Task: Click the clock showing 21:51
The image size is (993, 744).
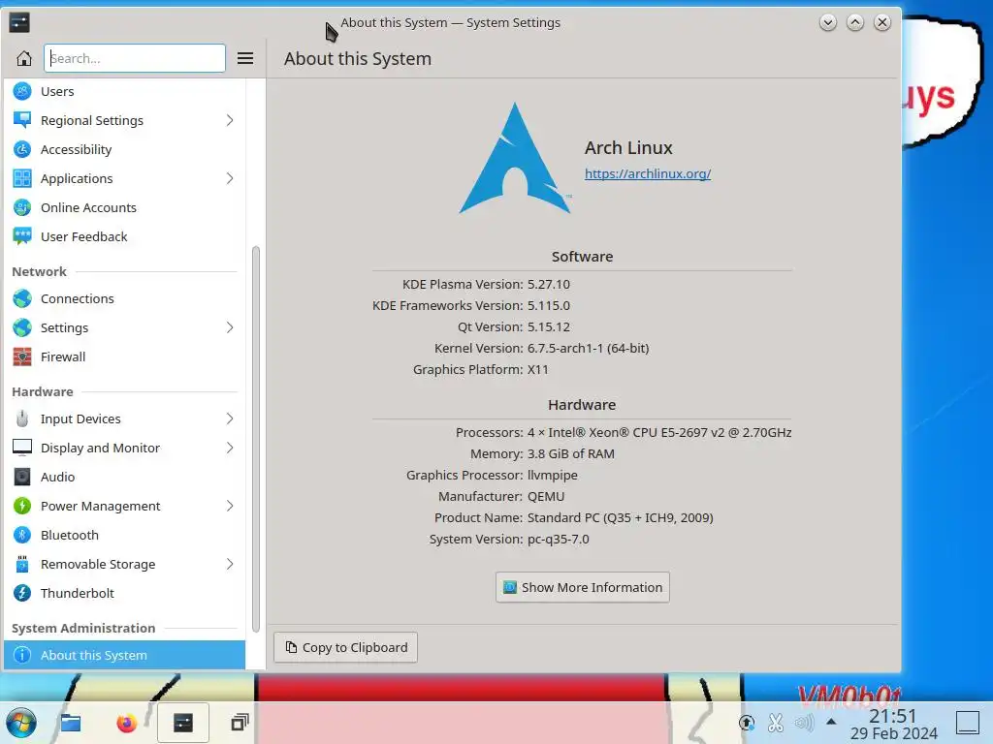Action: (x=893, y=716)
